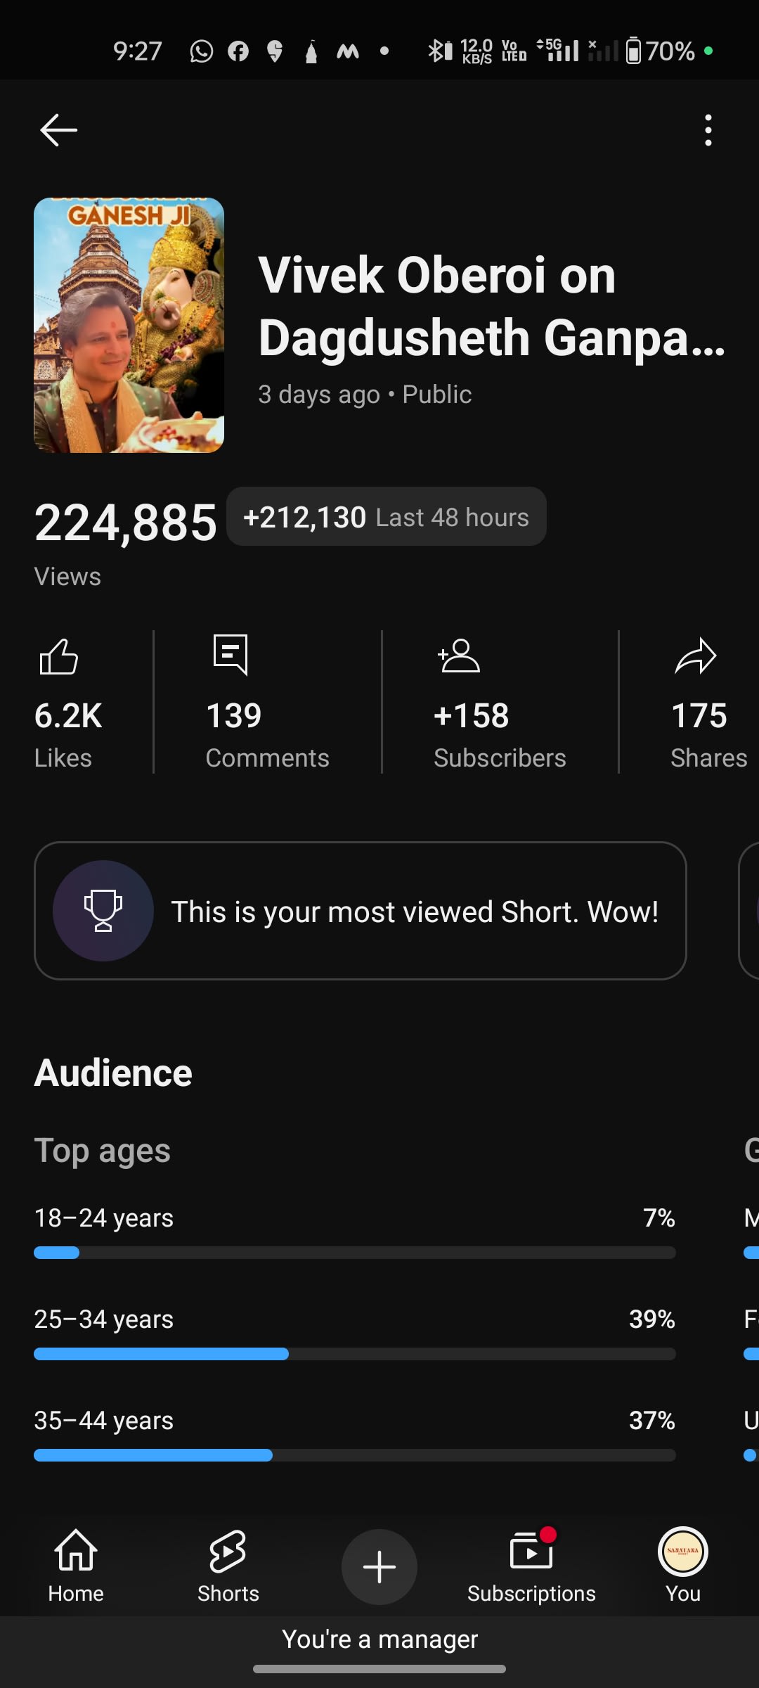Tap the trophy icon on insight card
Image resolution: width=759 pixels, height=1688 pixels.
coord(103,911)
